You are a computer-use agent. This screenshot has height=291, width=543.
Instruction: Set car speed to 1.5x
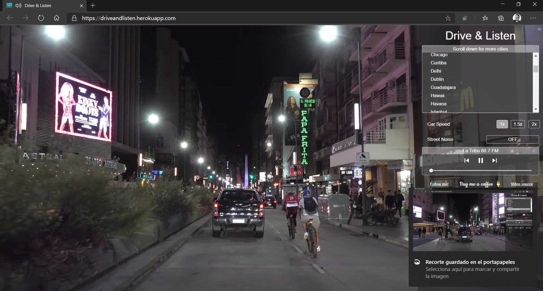(518, 124)
